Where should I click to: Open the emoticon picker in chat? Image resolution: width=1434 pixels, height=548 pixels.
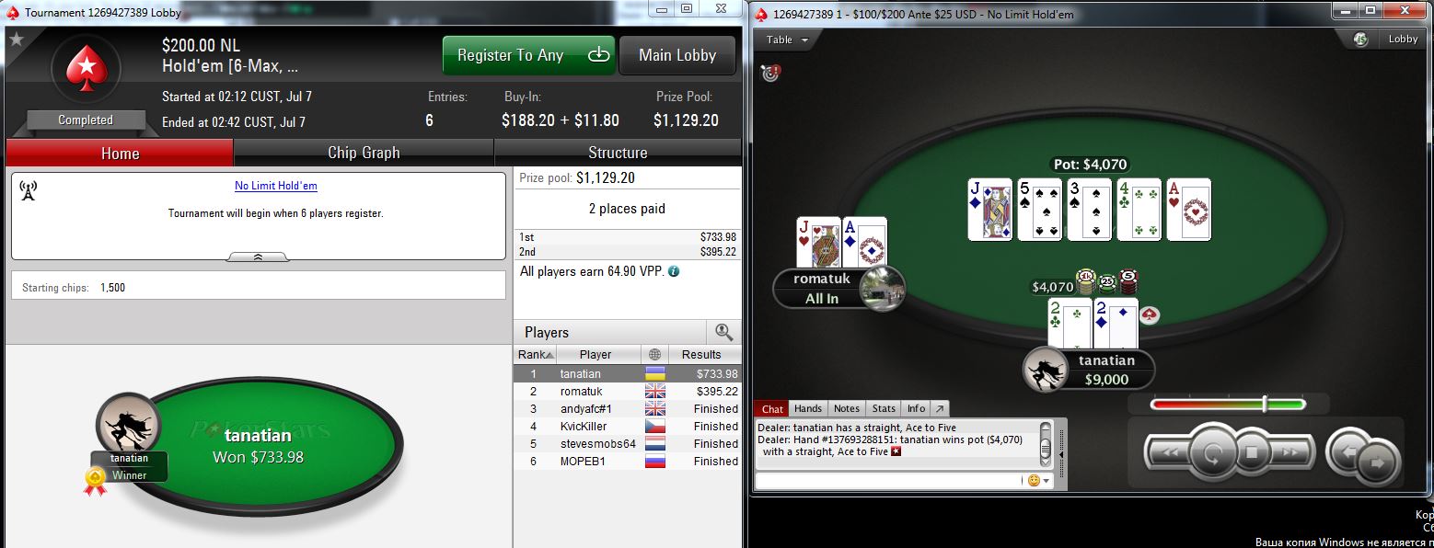point(1038,480)
